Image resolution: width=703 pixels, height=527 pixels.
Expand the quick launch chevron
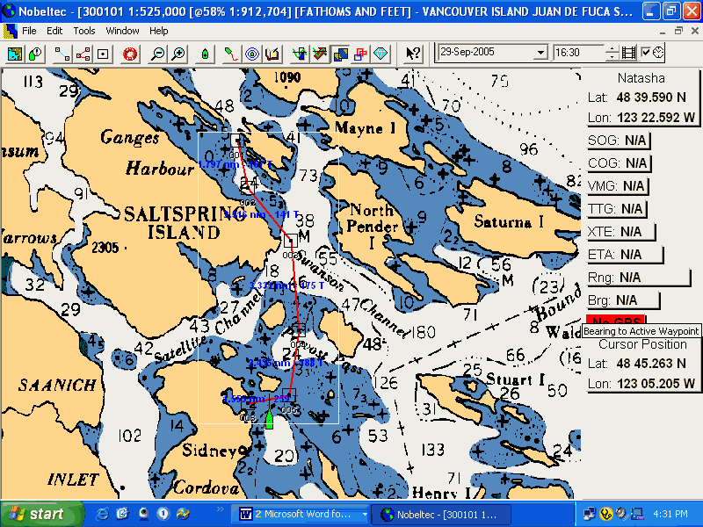221,509
